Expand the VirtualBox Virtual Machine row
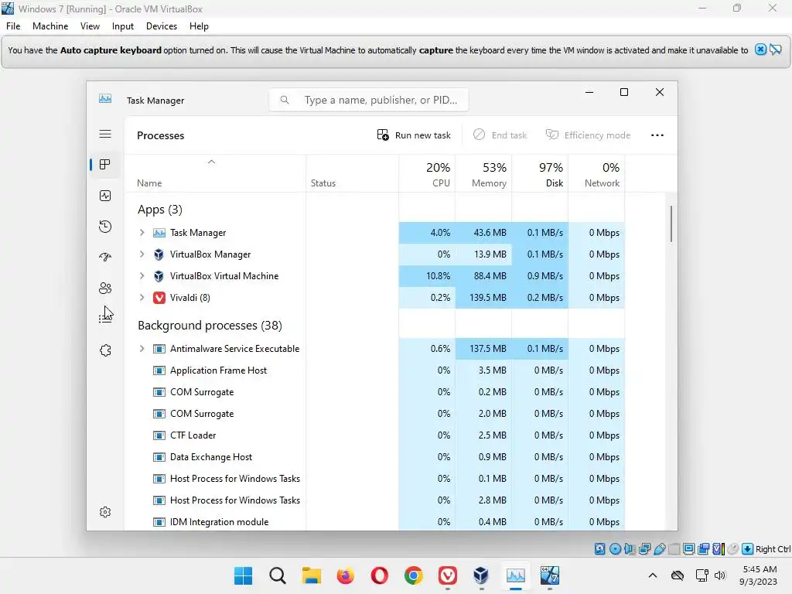Screen dimensions: 792x594 tap(142, 276)
